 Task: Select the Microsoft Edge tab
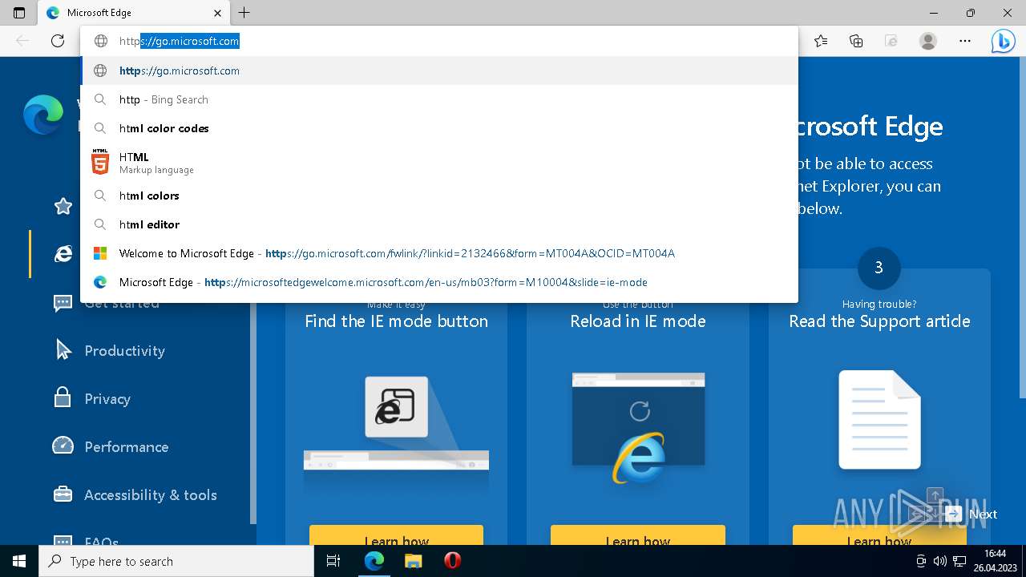134,13
